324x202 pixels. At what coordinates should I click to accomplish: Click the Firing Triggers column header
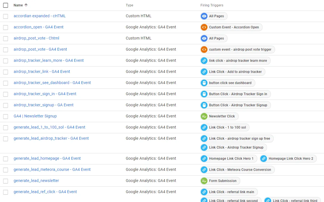(212, 5)
